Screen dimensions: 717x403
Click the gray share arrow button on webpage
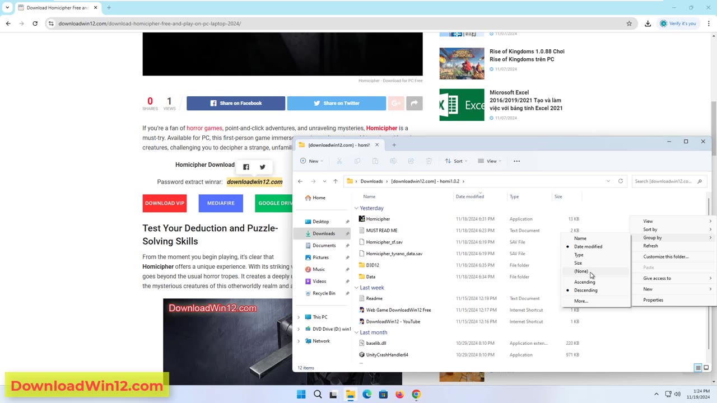coord(414,103)
